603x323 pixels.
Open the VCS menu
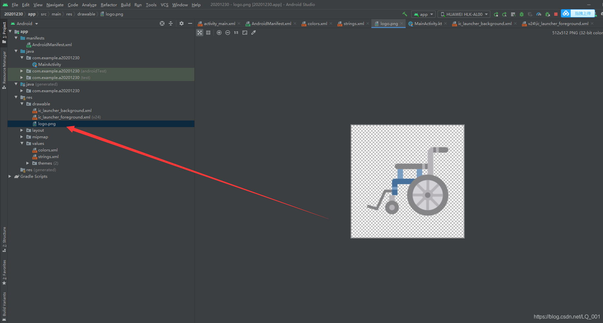click(164, 5)
